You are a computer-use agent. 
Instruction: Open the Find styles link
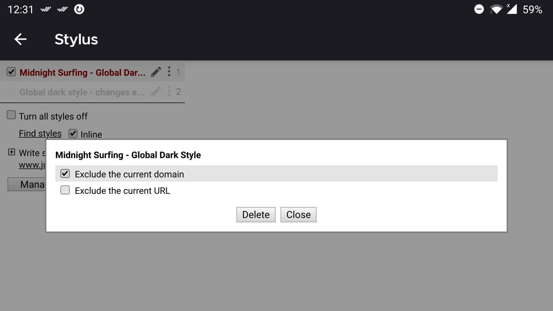pos(40,133)
